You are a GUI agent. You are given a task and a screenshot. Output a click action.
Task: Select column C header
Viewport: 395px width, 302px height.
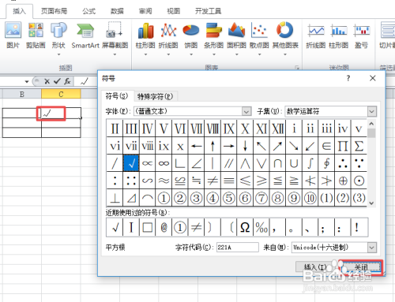click(61, 94)
